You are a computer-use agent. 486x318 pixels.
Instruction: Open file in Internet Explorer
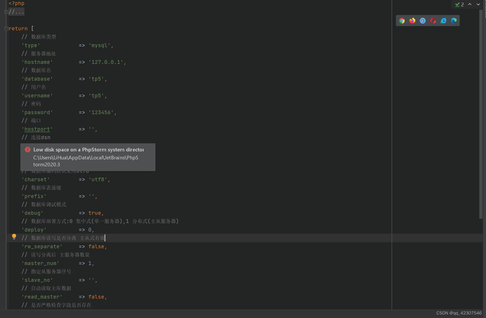[443, 21]
